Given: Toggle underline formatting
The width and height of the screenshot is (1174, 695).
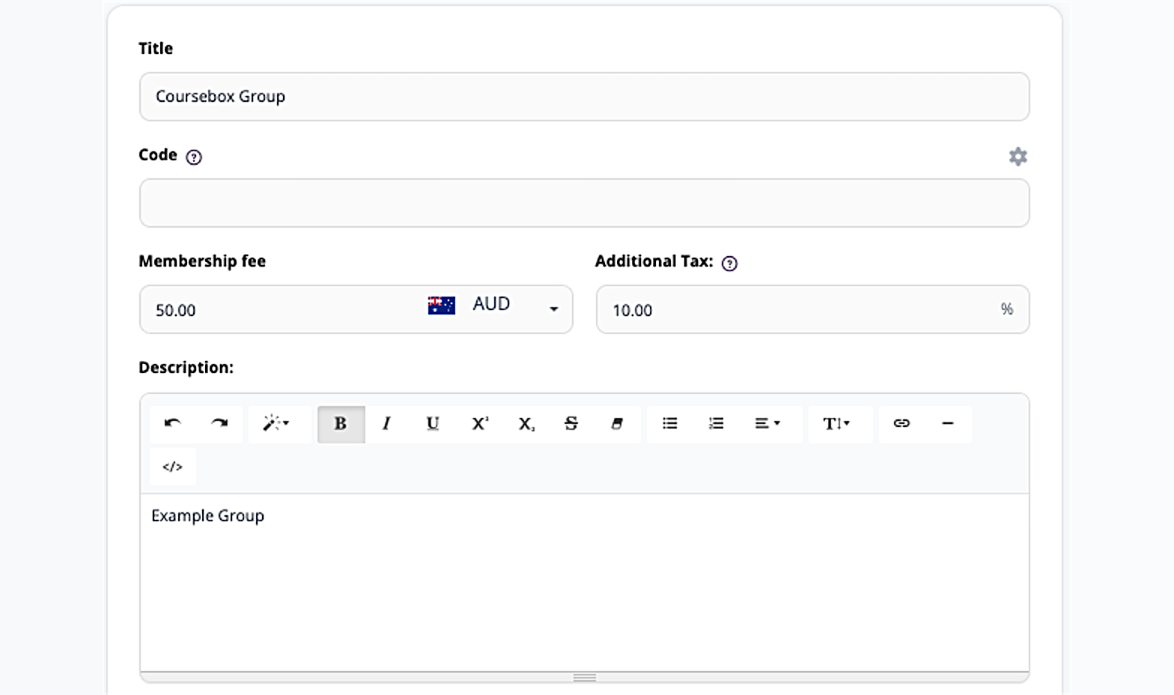Looking at the screenshot, I should click(433, 424).
